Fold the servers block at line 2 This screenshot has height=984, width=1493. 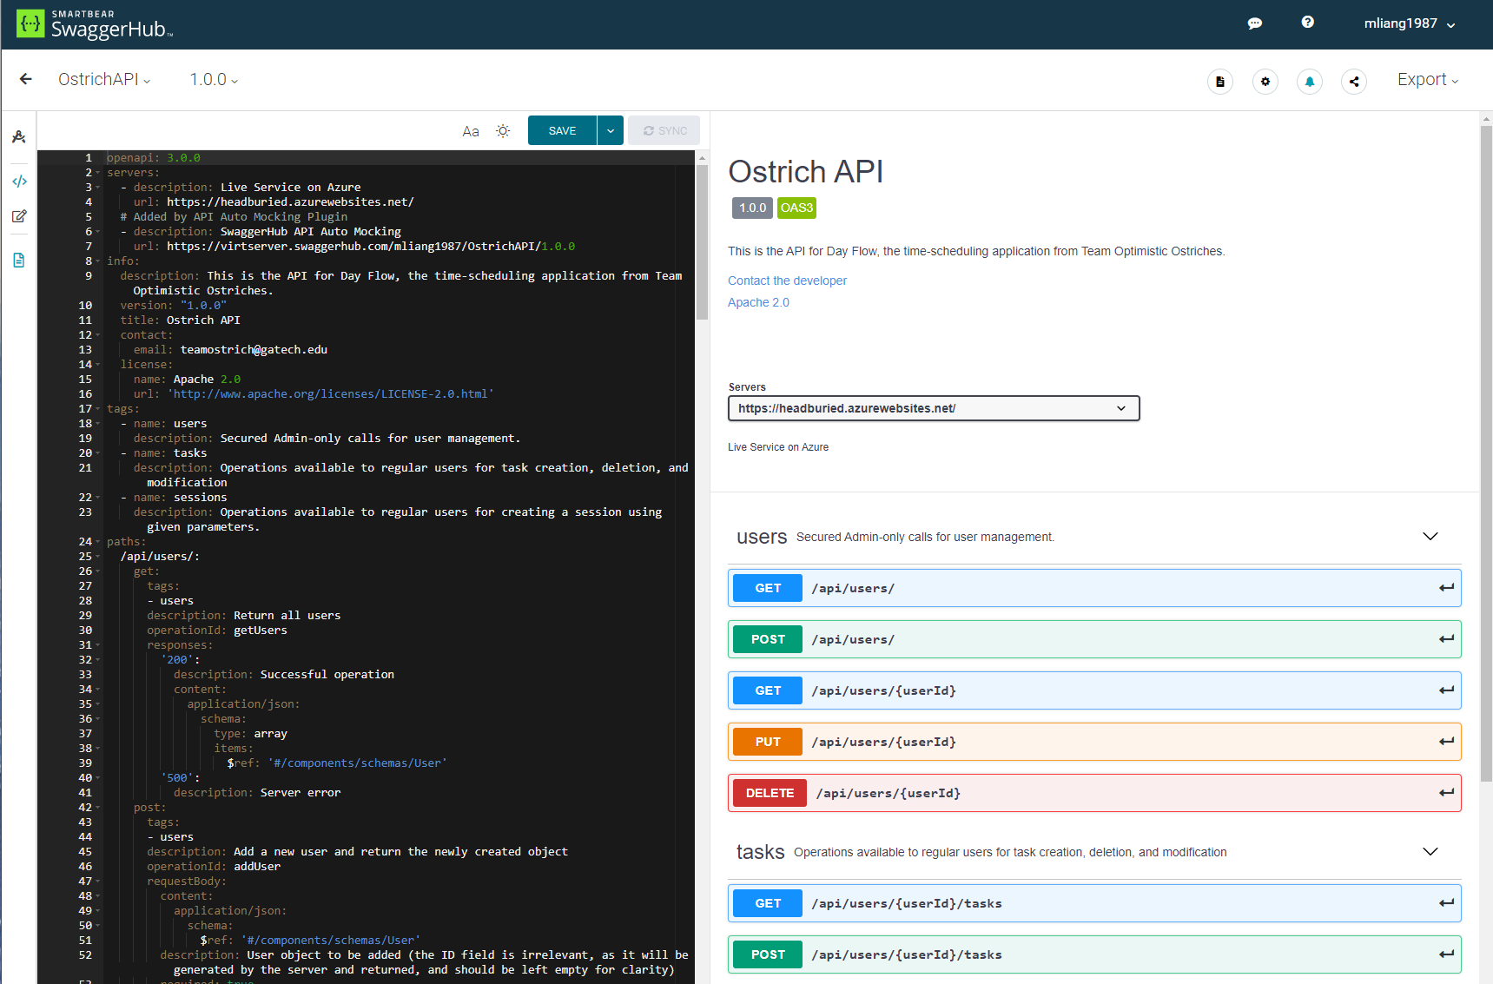(x=97, y=173)
